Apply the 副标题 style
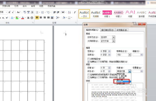Image resolution: width=156 pixels, height=101 pixels. 142,14
